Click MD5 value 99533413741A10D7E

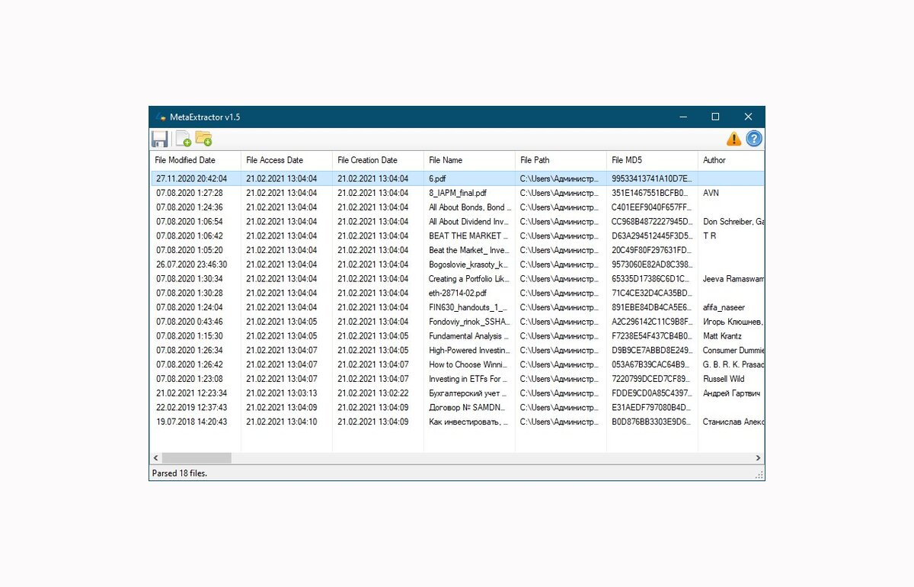pos(651,178)
